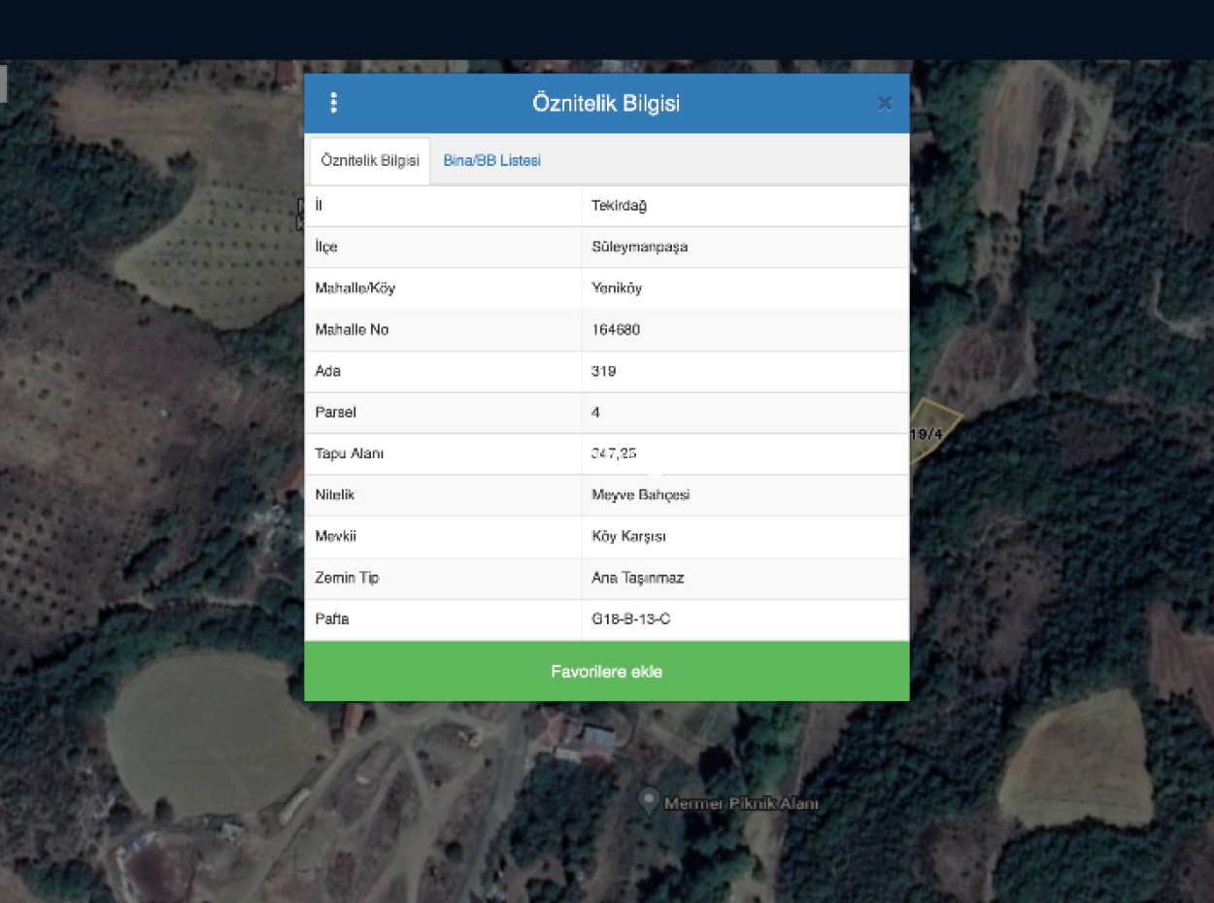This screenshot has height=903, width=1214.
Task: Click the Mermer Piknik Alanı map label
Action: point(741,804)
